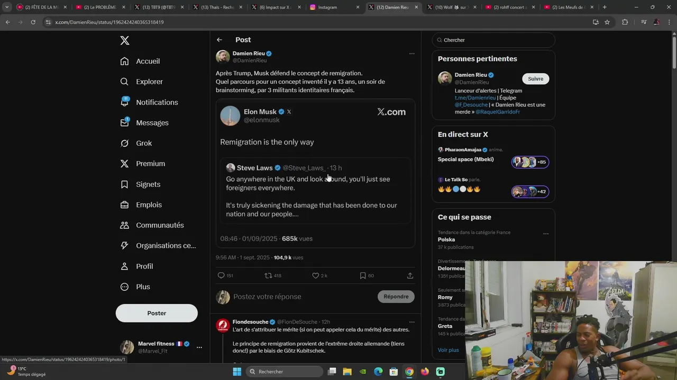Switch to Impact sur X tab

[276, 7]
